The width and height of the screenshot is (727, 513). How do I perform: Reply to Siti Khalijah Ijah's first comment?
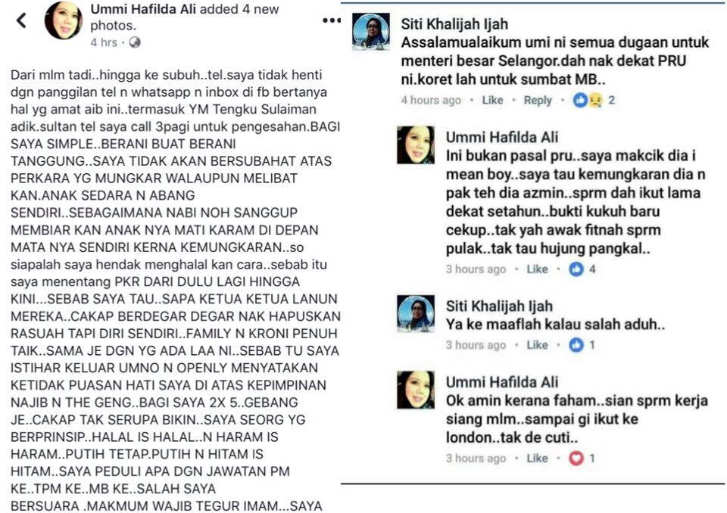538,100
